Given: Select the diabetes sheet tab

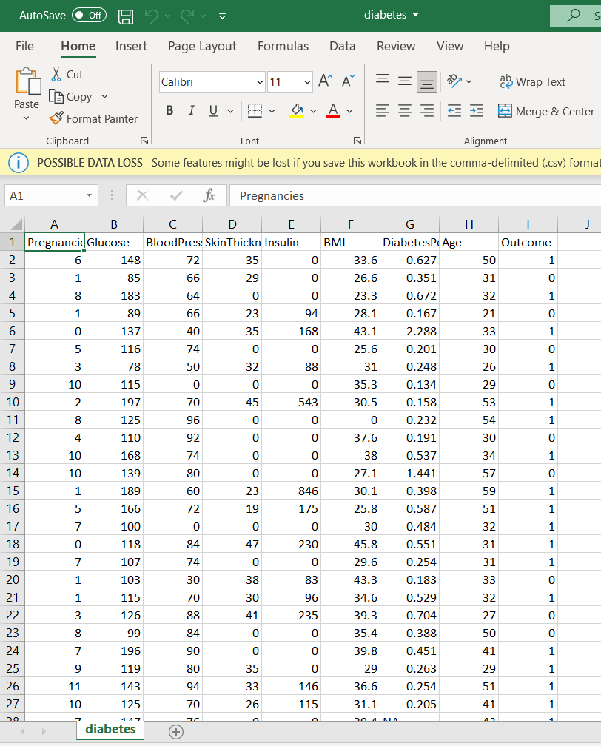Looking at the screenshot, I should [x=110, y=729].
